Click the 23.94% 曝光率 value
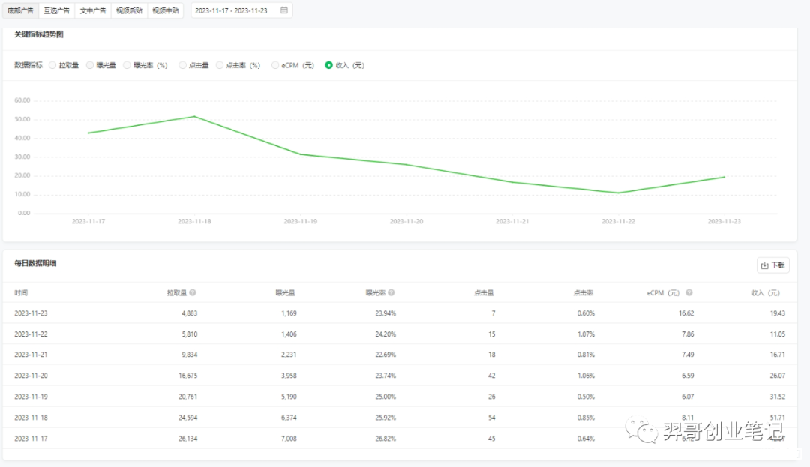This screenshot has height=467, width=810. [x=385, y=313]
